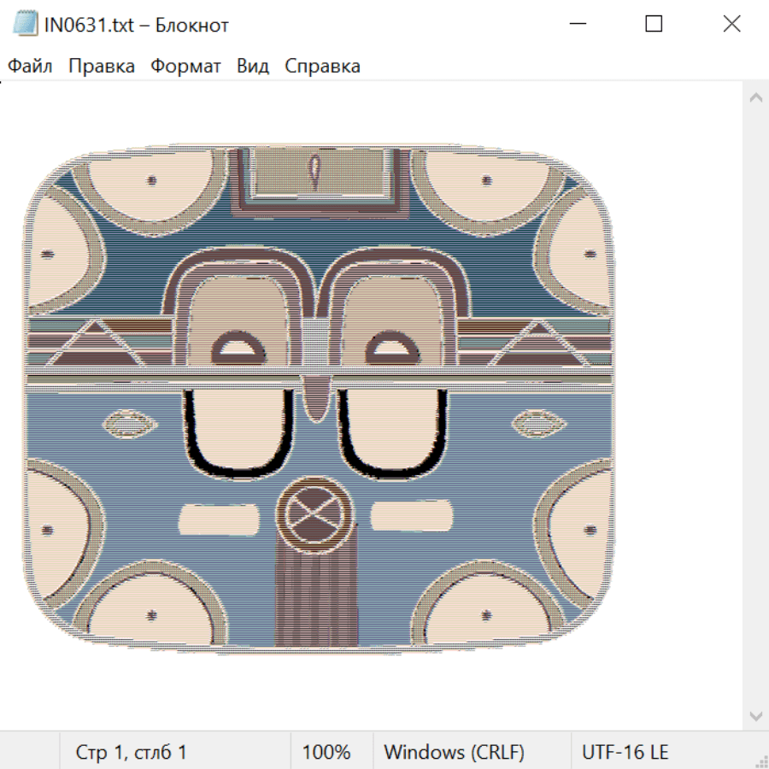769x769 pixels.
Task: Maximize the Блокнот window
Action: (x=654, y=25)
